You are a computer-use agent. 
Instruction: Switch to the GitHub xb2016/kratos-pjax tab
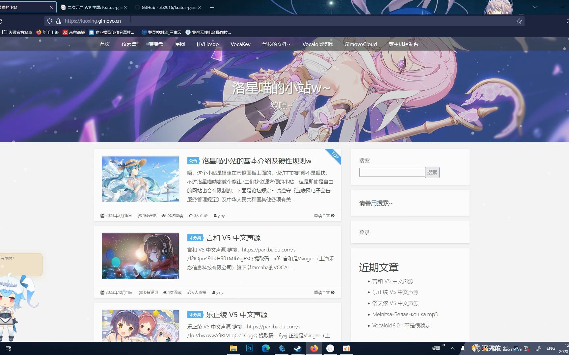coord(168,7)
